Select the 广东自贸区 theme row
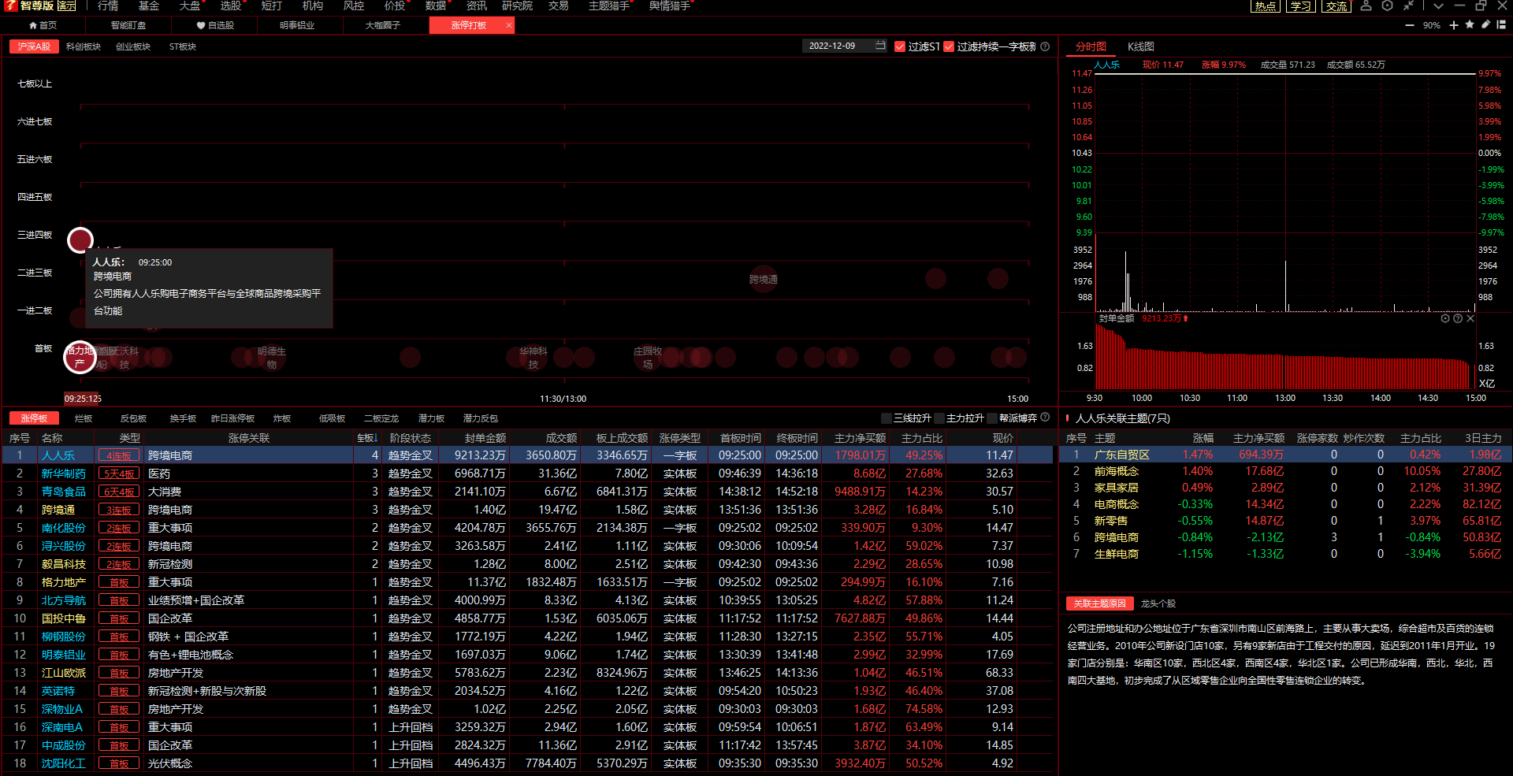This screenshot has height=776, width=1513. click(x=1285, y=455)
